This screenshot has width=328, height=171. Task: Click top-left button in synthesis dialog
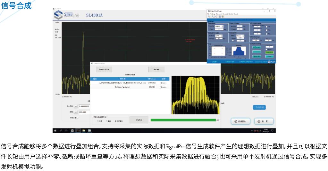(x=104, y=69)
